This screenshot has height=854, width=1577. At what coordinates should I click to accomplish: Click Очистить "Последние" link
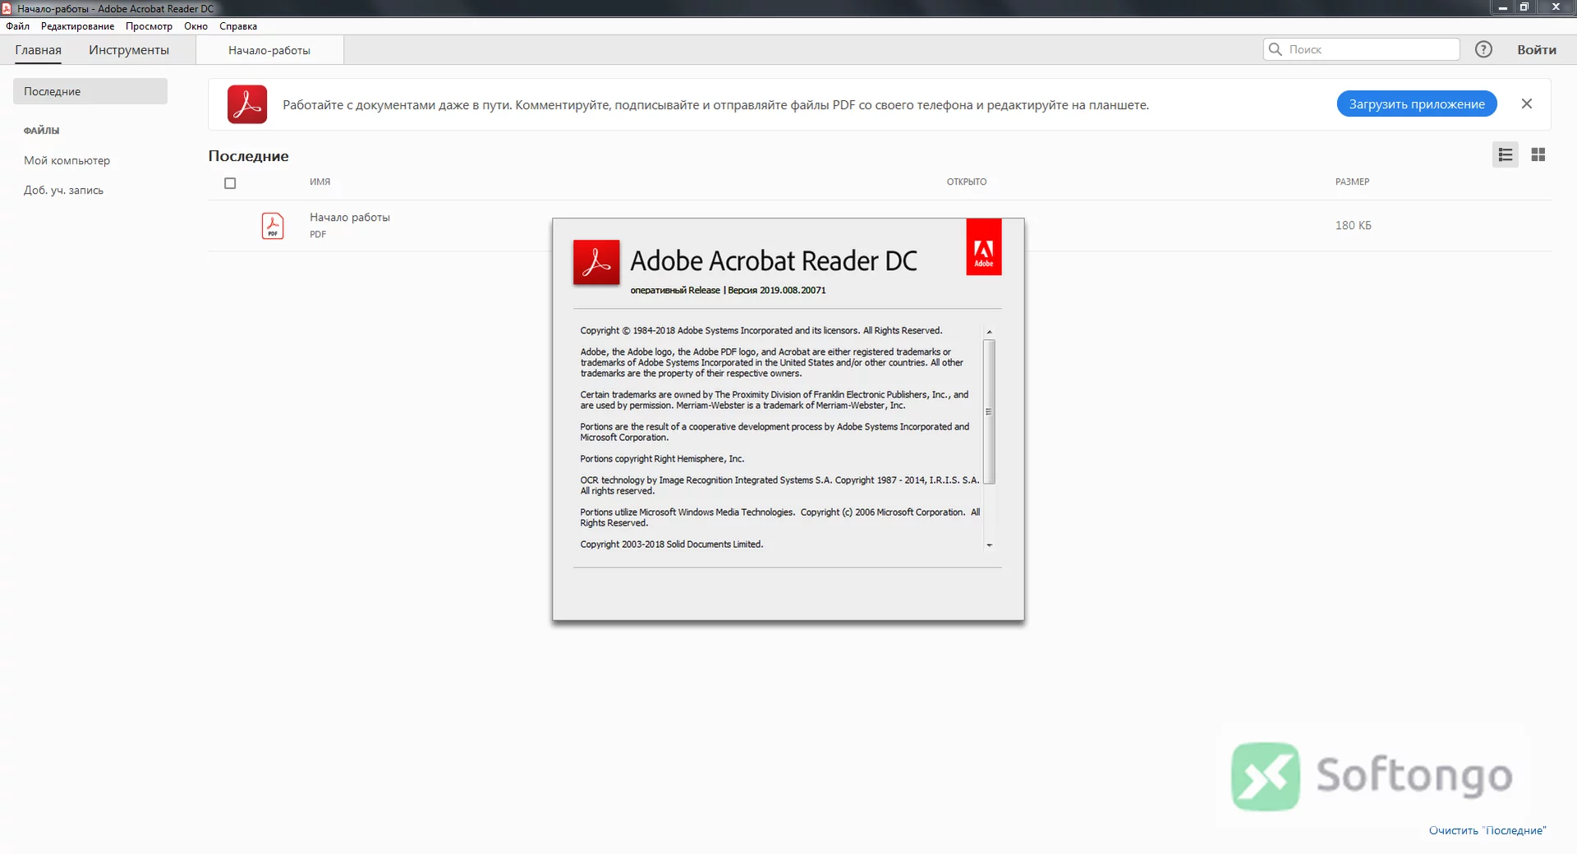coord(1487,830)
